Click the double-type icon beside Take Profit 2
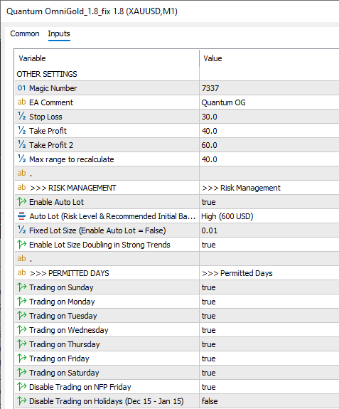The image size is (339, 409). pyautogui.click(x=21, y=144)
